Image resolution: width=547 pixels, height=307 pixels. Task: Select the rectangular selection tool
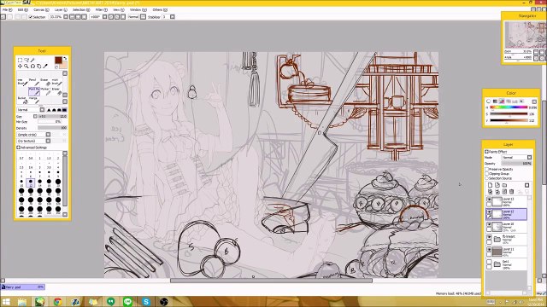[x=20, y=60]
